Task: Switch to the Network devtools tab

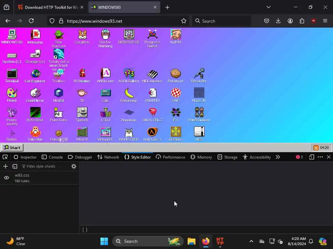Action: (x=108, y=157)
